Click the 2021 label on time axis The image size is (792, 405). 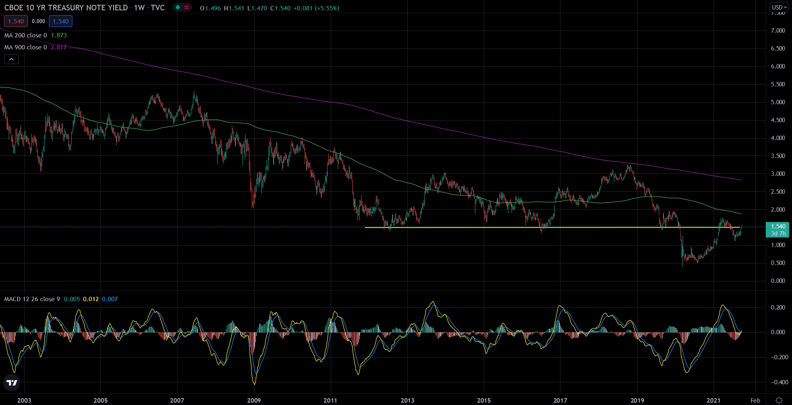tap(714, 400)
